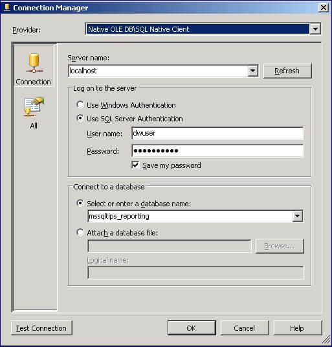This screenshot has height=347, width=332.
Task: Click the Connection Manager title bar icon
Action: [7, 8]
